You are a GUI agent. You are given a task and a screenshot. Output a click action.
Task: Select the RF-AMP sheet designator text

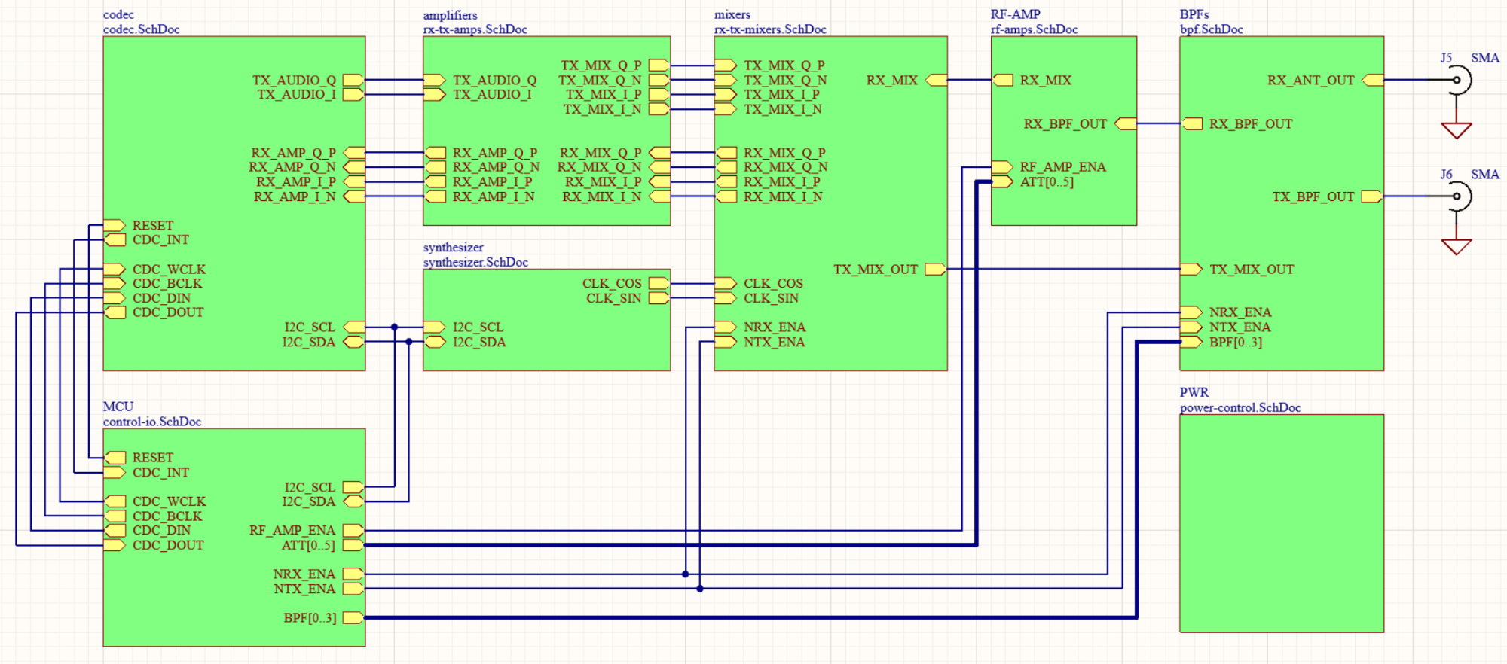(x=1015, y=14)
